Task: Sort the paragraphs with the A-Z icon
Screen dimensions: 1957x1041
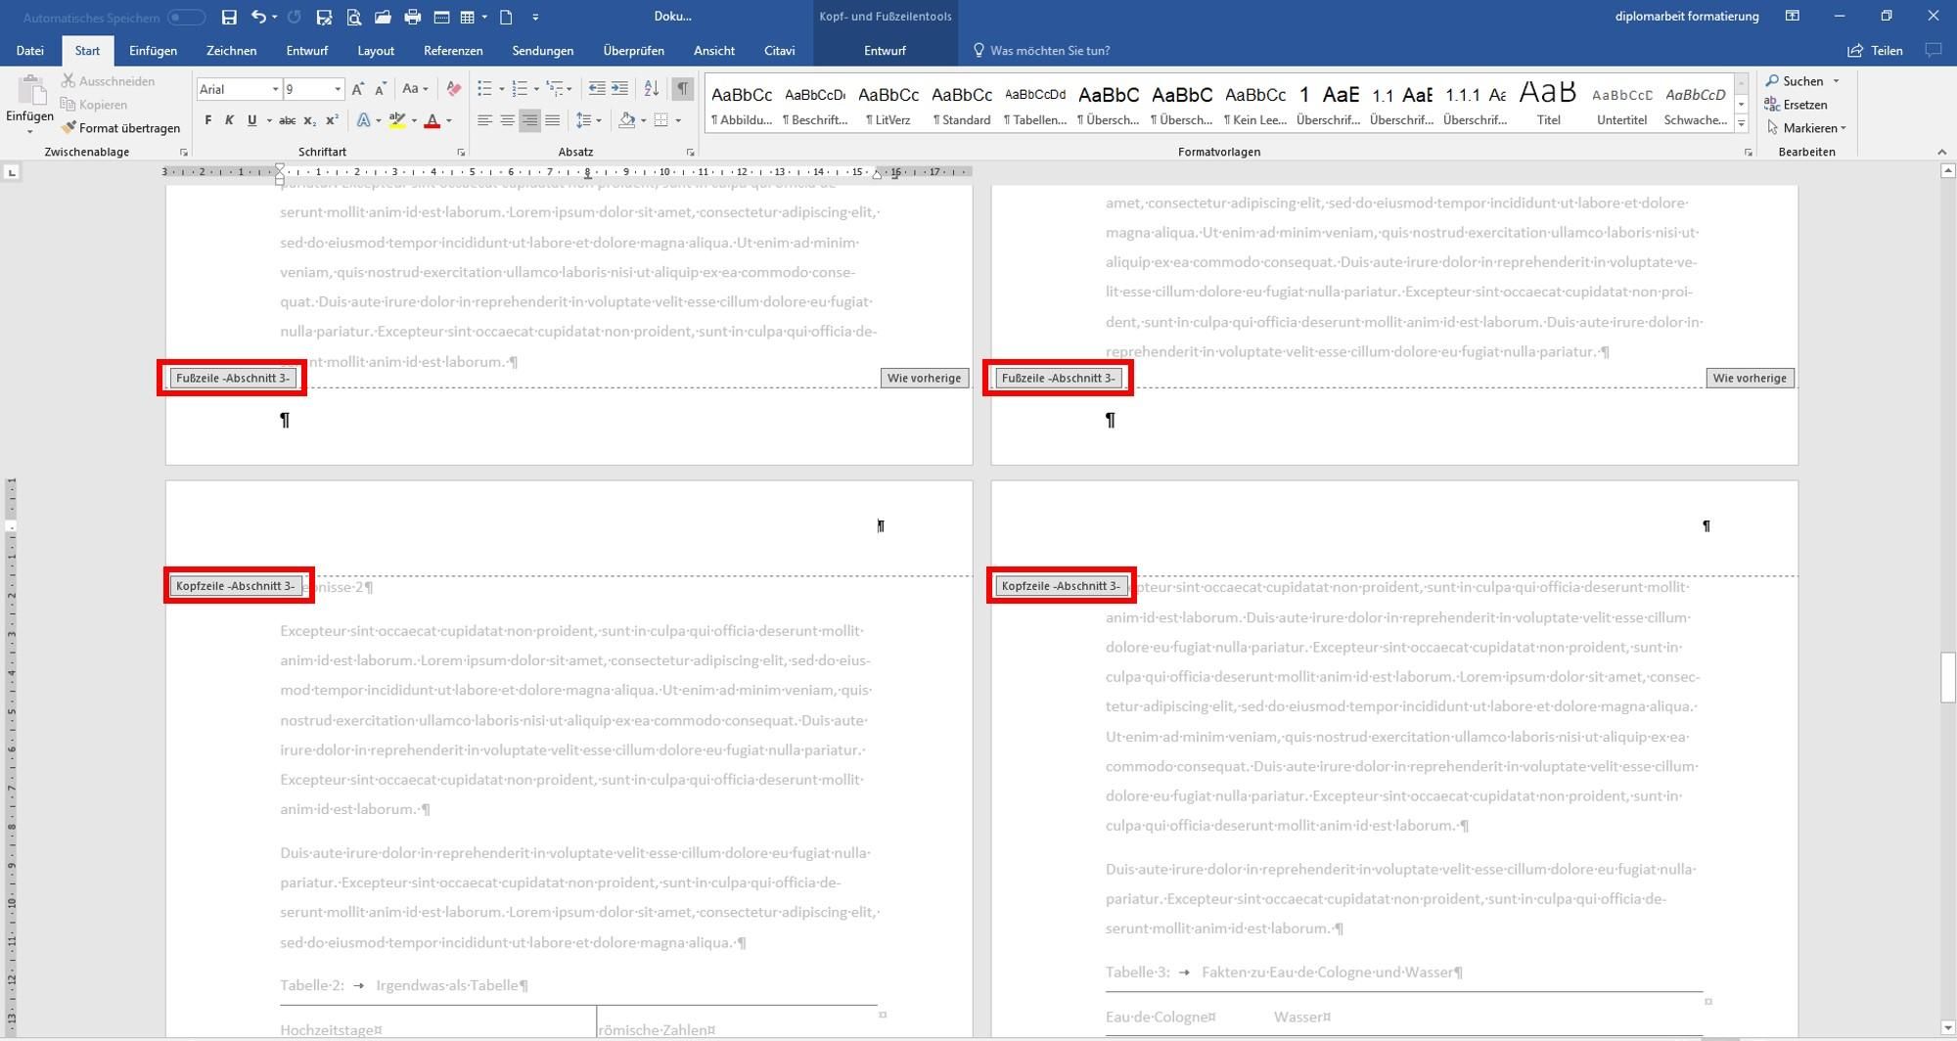Action: point(651,89)
